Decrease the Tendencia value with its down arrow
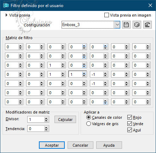This screenshot has width=156, height=153. (x=46, y=130)
